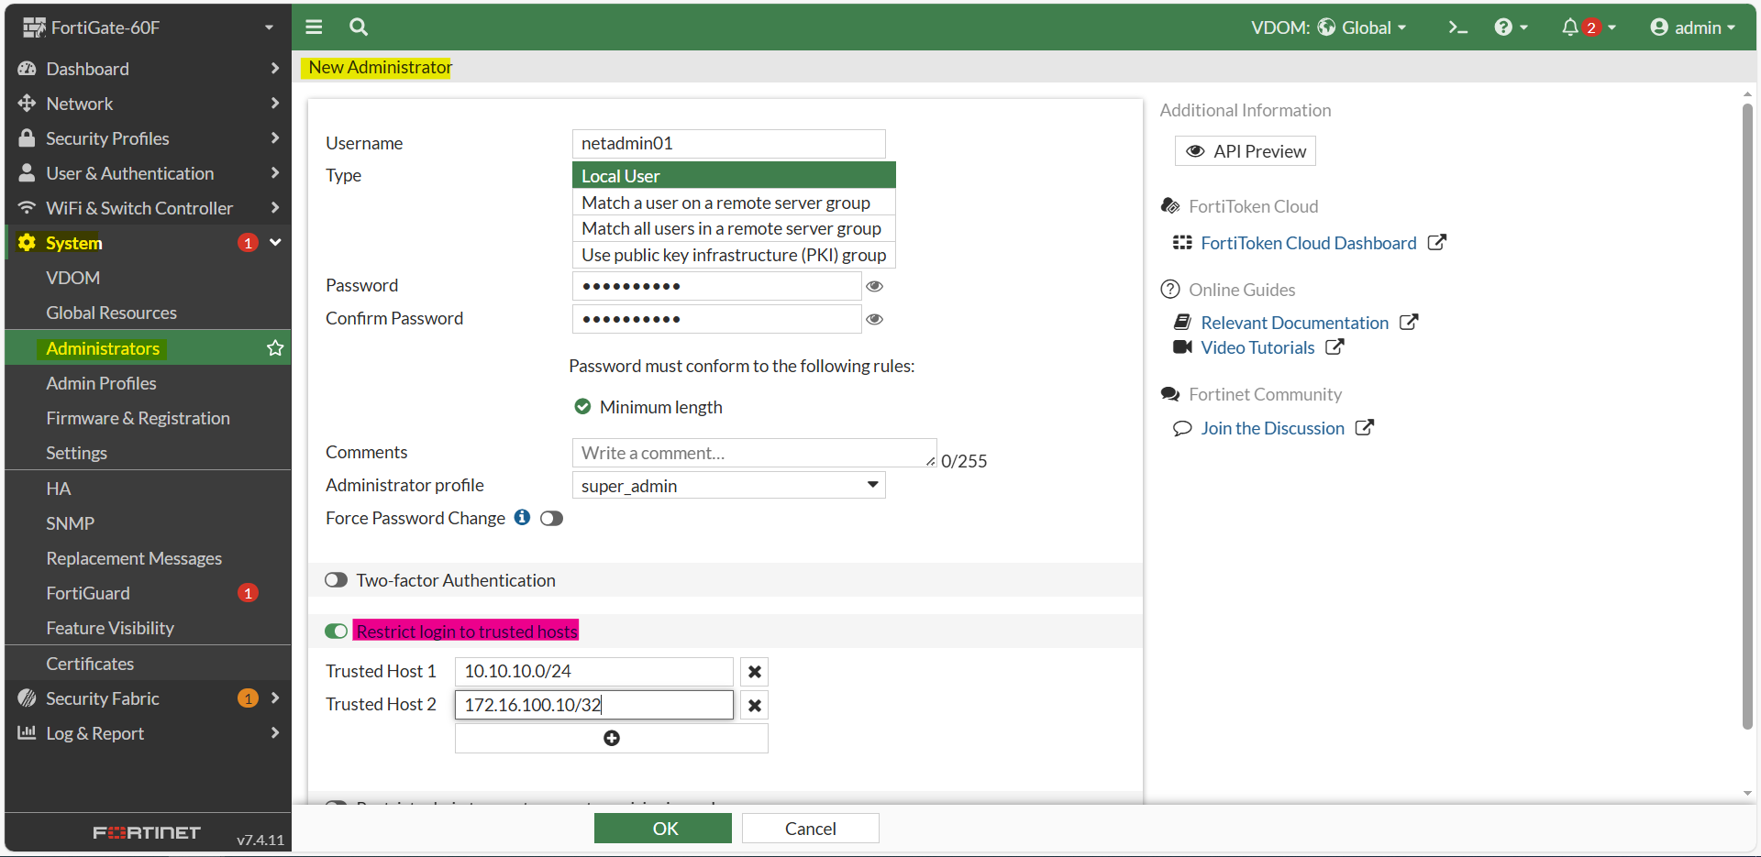Open the Certificates menu item
Image resolution: width=1761 pixels, height=857 pixels.
coord(148,664)
